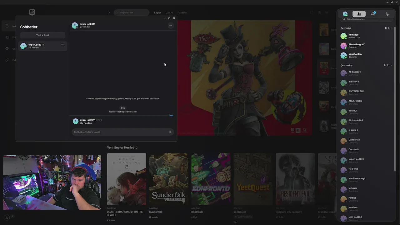Image resolution: width=400 pixels, height=225 pixels.
Task: Open the wishlist bookmark icon in store header
Action: 312,12
